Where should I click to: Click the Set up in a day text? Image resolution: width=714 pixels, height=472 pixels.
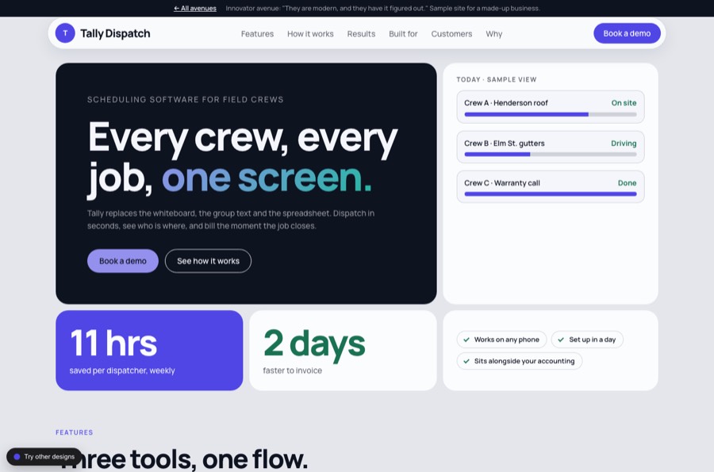click(x=592, y=340)
